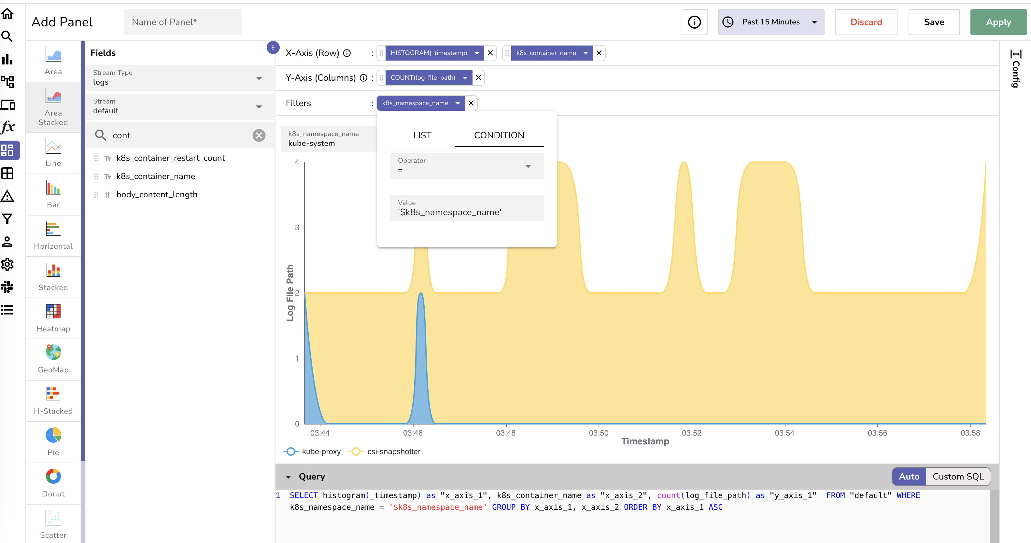Screen dimensions: 1031x543
Task: Select the Pie chart type
Action: point(53,442)
